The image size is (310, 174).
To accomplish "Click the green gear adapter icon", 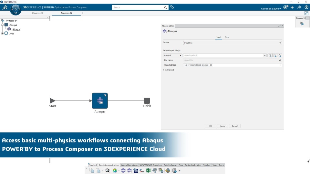I will coord(115,170).
